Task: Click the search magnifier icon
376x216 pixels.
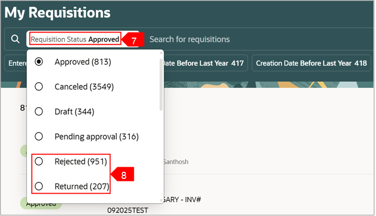Action: tap(15, 39)
